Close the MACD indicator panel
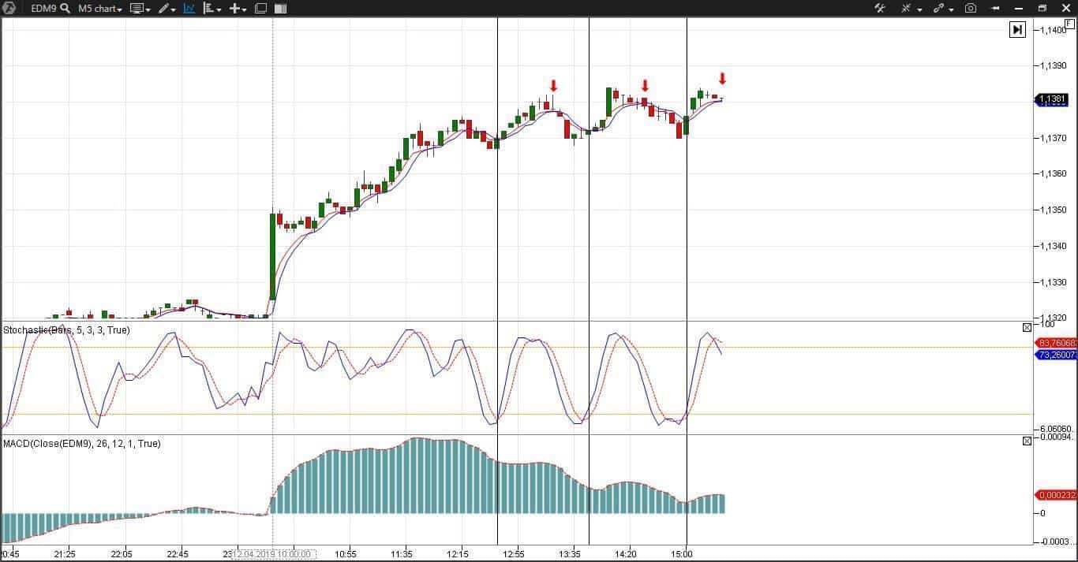 tap(1027, 441)
